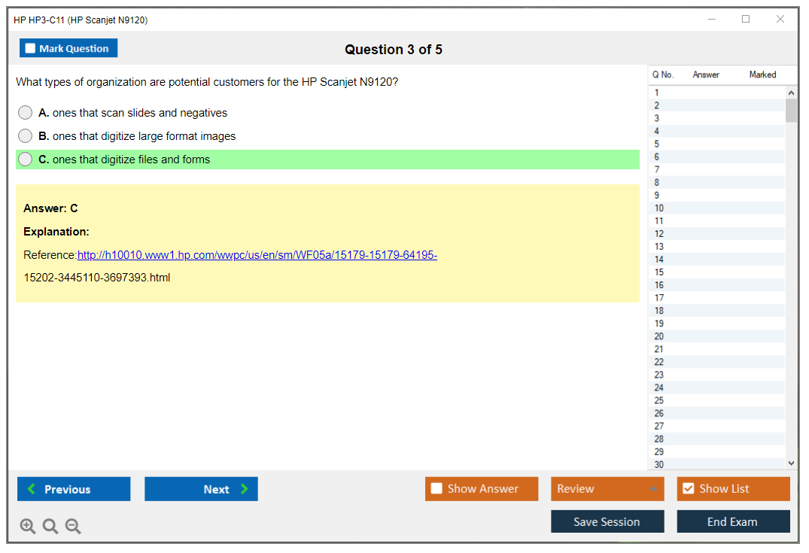Screen dimensions: 809x553
Task: Click the zoom out magnifier icon
Action: pyautogui.click(x=73, y=527)
